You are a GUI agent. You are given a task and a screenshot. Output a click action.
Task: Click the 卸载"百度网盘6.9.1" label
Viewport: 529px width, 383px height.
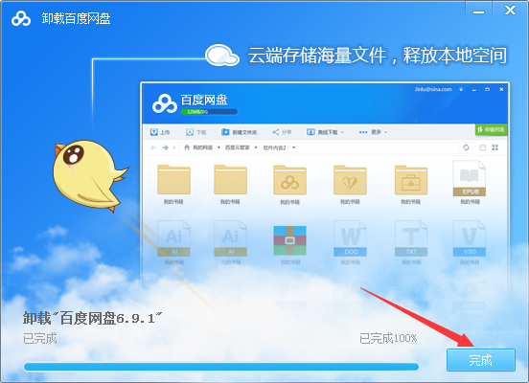pyautogui.click(x=92, y=318)
